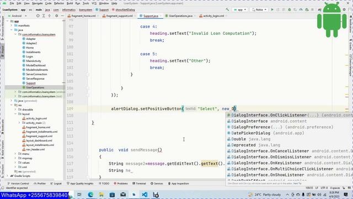Run the app with green play button
This screenshot has height=199, width=353.
tap(272, 10)
